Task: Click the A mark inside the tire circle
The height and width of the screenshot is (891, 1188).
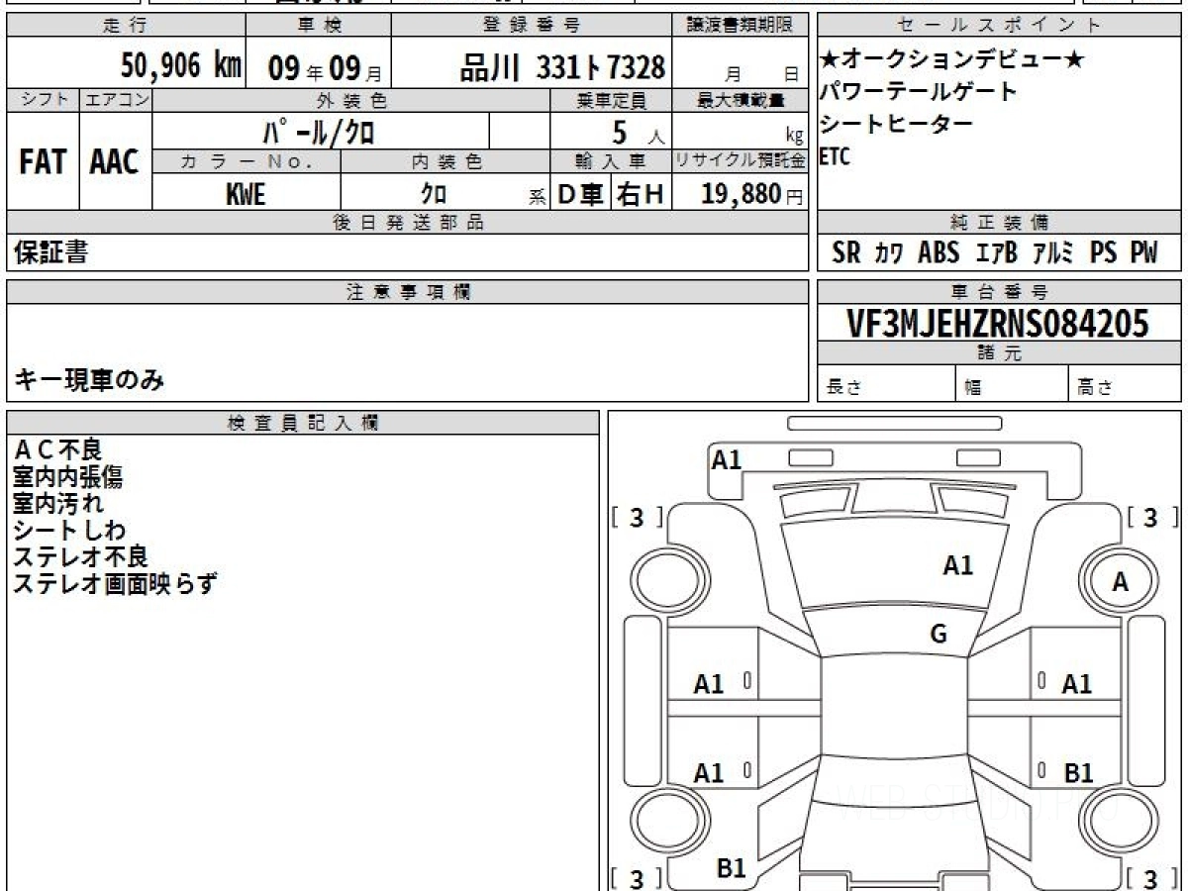Action: point(1120,583)
